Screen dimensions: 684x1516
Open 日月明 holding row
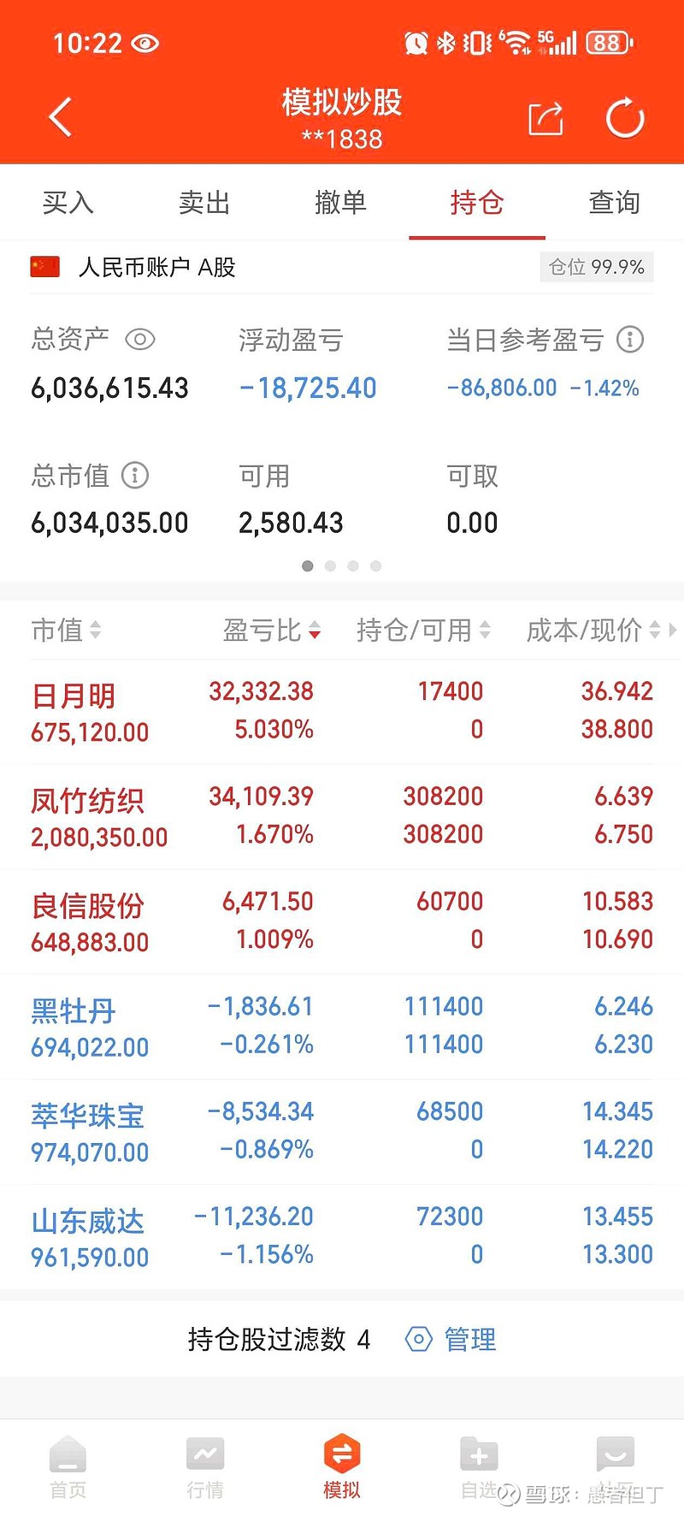point(342,711)
